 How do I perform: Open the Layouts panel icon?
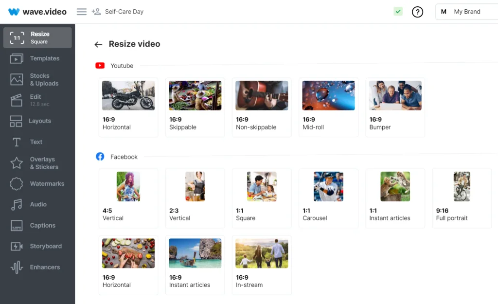point(17,121)
